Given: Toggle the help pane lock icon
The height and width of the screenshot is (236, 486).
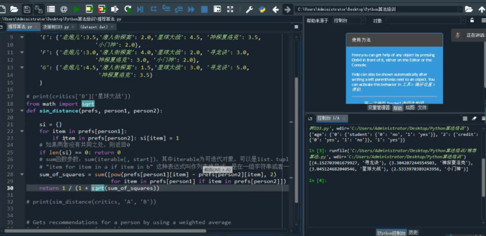Looking at the screenshot, I should click(472, 20).
